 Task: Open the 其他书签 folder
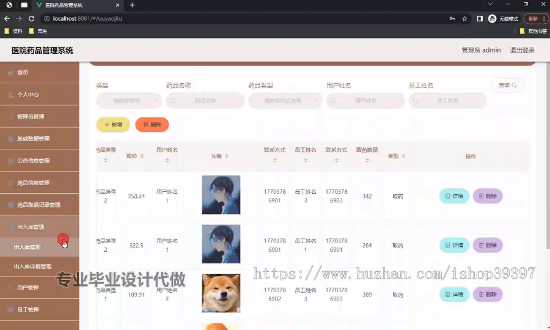pos(533,31)
